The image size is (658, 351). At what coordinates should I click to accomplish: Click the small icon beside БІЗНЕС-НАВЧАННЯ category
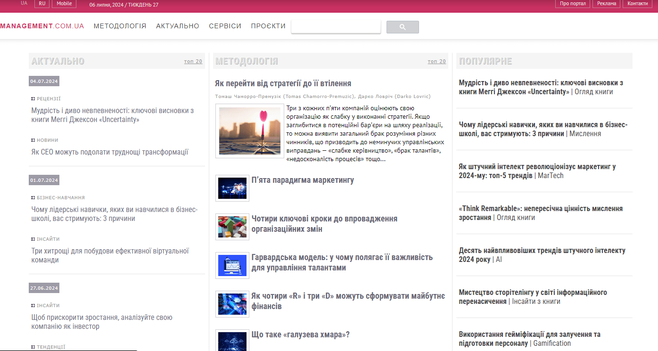pos(33,198)
